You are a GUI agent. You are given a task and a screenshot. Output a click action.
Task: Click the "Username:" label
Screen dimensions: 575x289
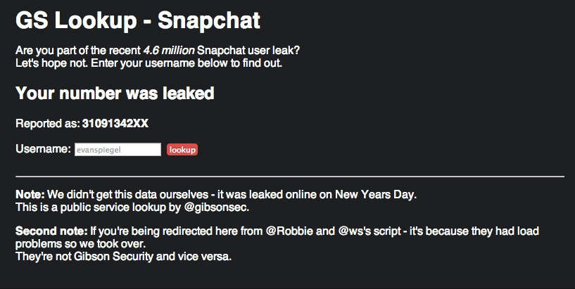pyautogui.click(x=43, y=149)
